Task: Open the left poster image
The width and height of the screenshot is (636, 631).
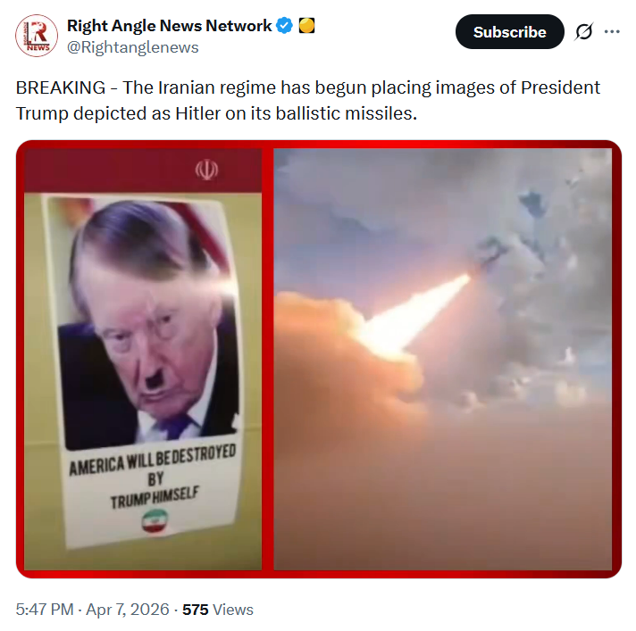Action: click(143, 359)
